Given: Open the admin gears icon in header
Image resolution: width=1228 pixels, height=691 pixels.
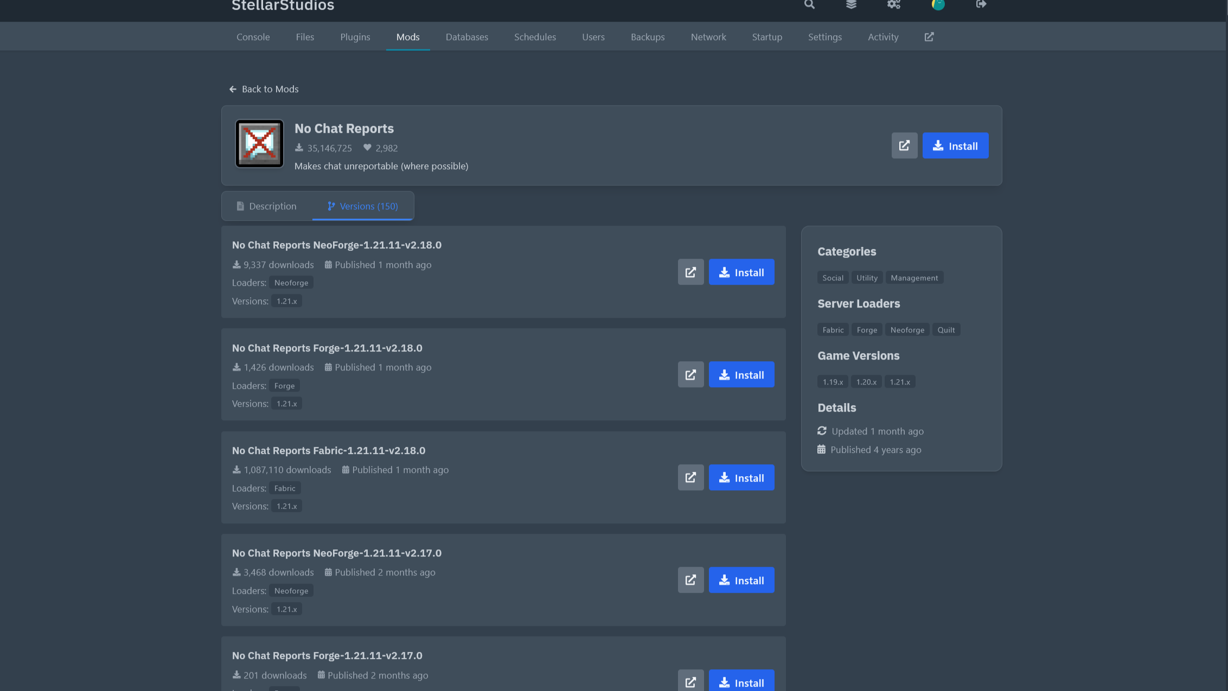Looking at the screenshot, I should 893,5.
